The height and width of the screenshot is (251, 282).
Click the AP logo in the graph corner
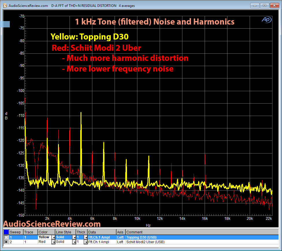coord(266,20)
